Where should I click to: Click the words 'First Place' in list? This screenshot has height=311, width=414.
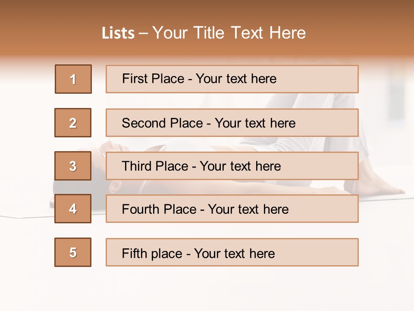154,79
